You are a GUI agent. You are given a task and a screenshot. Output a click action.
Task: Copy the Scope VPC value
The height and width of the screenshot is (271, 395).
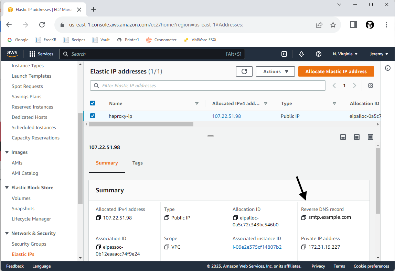[167, 247]
